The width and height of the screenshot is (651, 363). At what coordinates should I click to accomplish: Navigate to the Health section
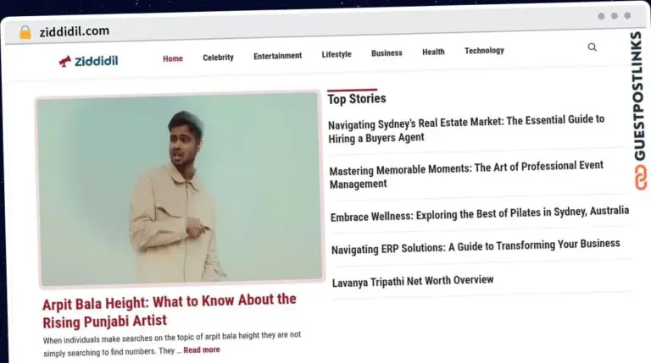433,52
